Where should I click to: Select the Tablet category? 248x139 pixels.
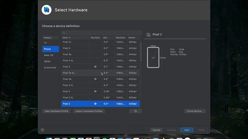click(51, 61)
